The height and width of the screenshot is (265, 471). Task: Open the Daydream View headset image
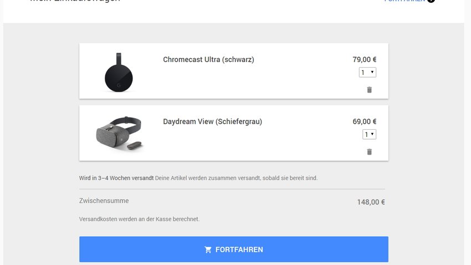119,133
